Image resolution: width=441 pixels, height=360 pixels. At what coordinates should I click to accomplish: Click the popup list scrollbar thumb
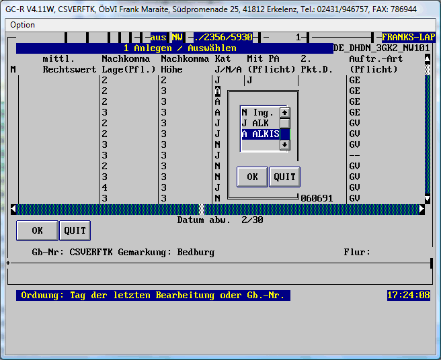click(x=285, y=124)
